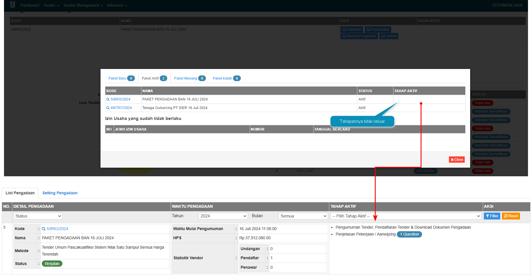Expand the Tahun 2024 dropdown
Viewport: 532px width, 275px height.
(223, 216)
